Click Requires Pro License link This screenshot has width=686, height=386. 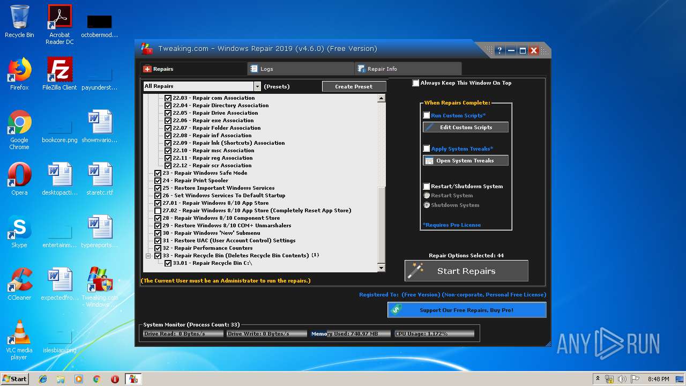(452, 225)
